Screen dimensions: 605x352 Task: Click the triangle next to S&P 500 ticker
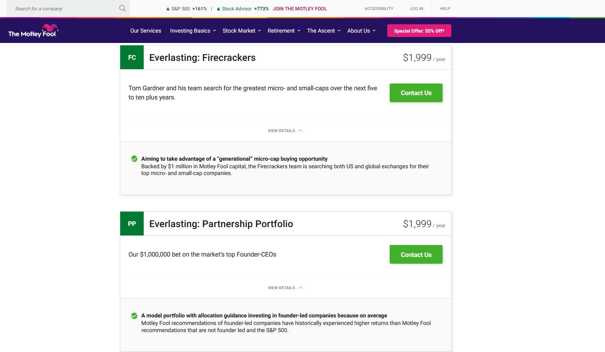click(x=168, y=9)
